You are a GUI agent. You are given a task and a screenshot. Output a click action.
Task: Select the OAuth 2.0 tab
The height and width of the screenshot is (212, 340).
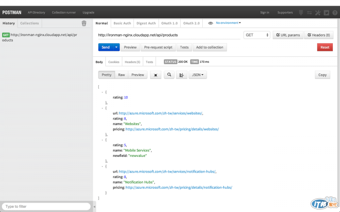pyautogui.click(x=192, y=23)
